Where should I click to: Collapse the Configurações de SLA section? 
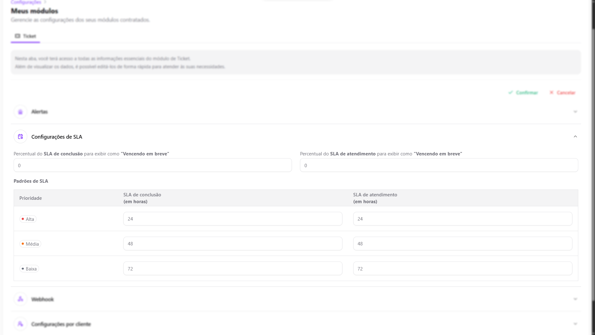tap(575, 136)
